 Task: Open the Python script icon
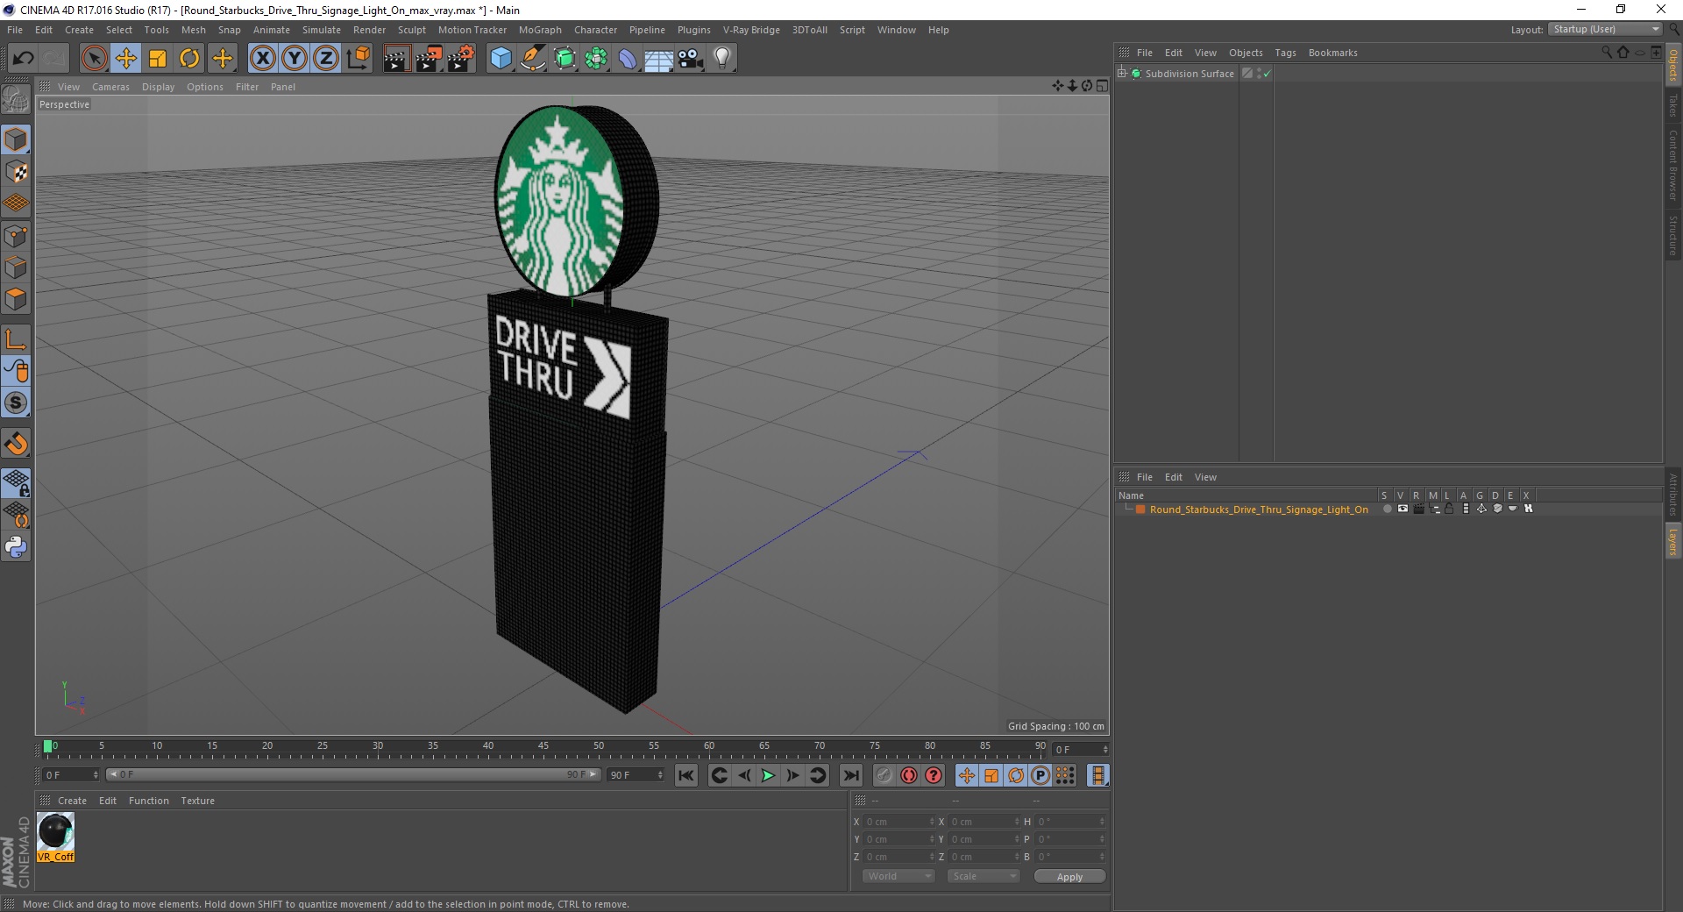click(16, 547)
